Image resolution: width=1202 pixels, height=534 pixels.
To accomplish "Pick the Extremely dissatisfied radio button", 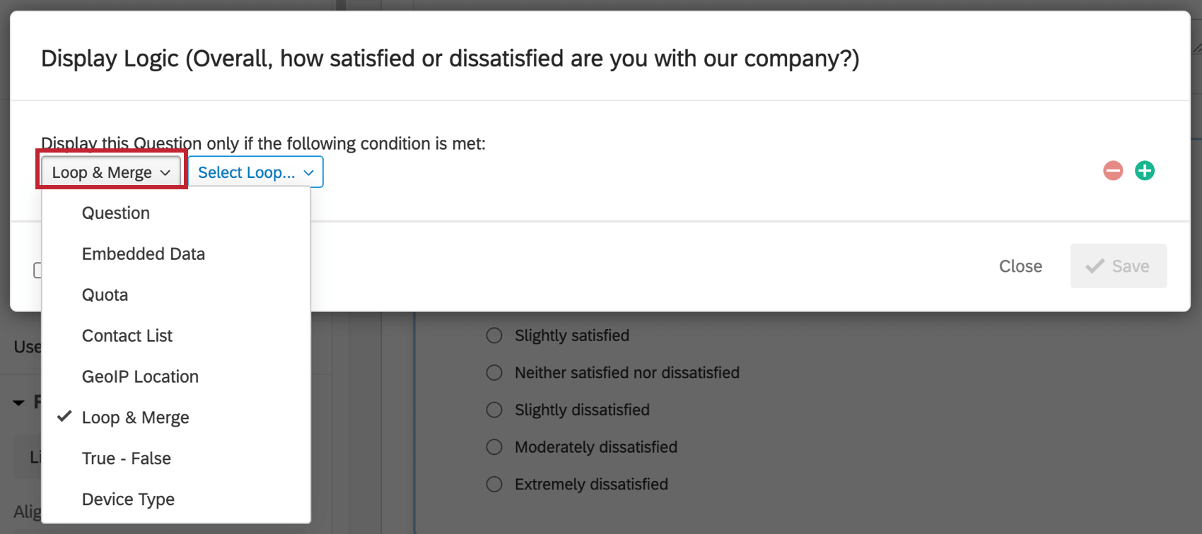I will click(494, 485).
